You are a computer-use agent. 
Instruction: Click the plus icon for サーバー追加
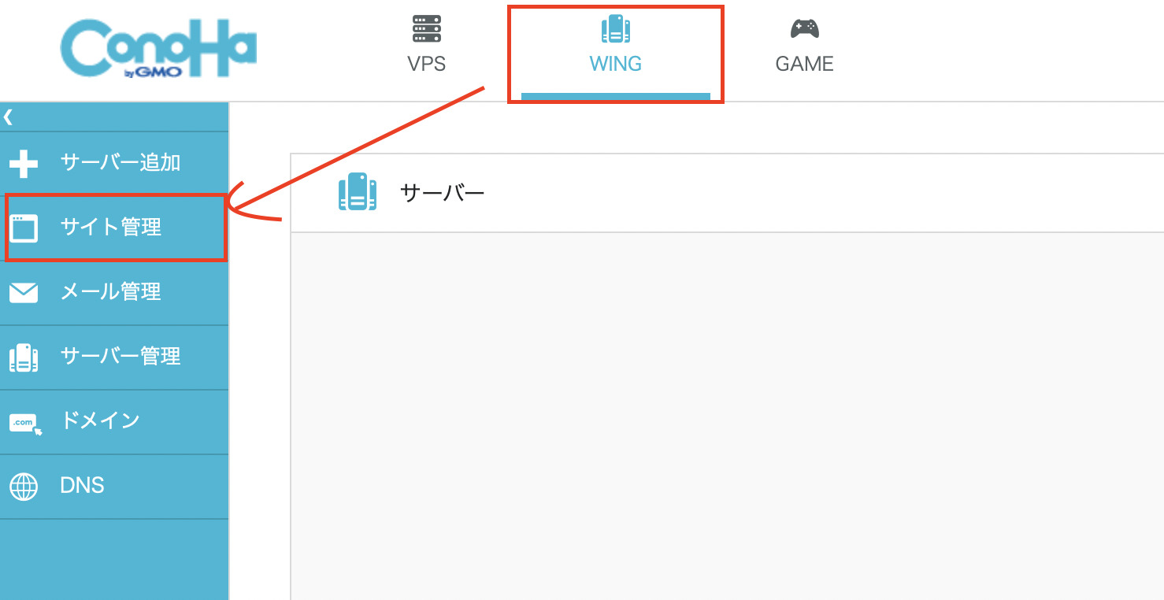pos(24,164)
